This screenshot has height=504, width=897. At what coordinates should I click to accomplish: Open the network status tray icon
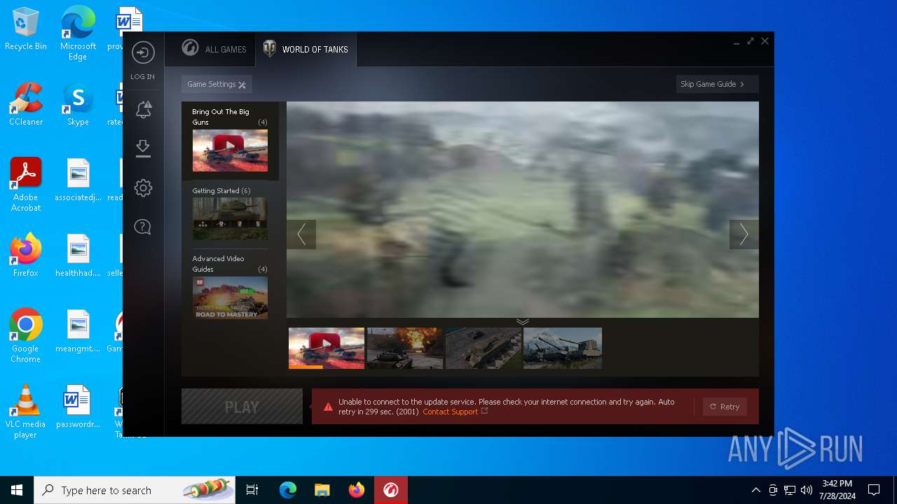(x=790, y=490)
